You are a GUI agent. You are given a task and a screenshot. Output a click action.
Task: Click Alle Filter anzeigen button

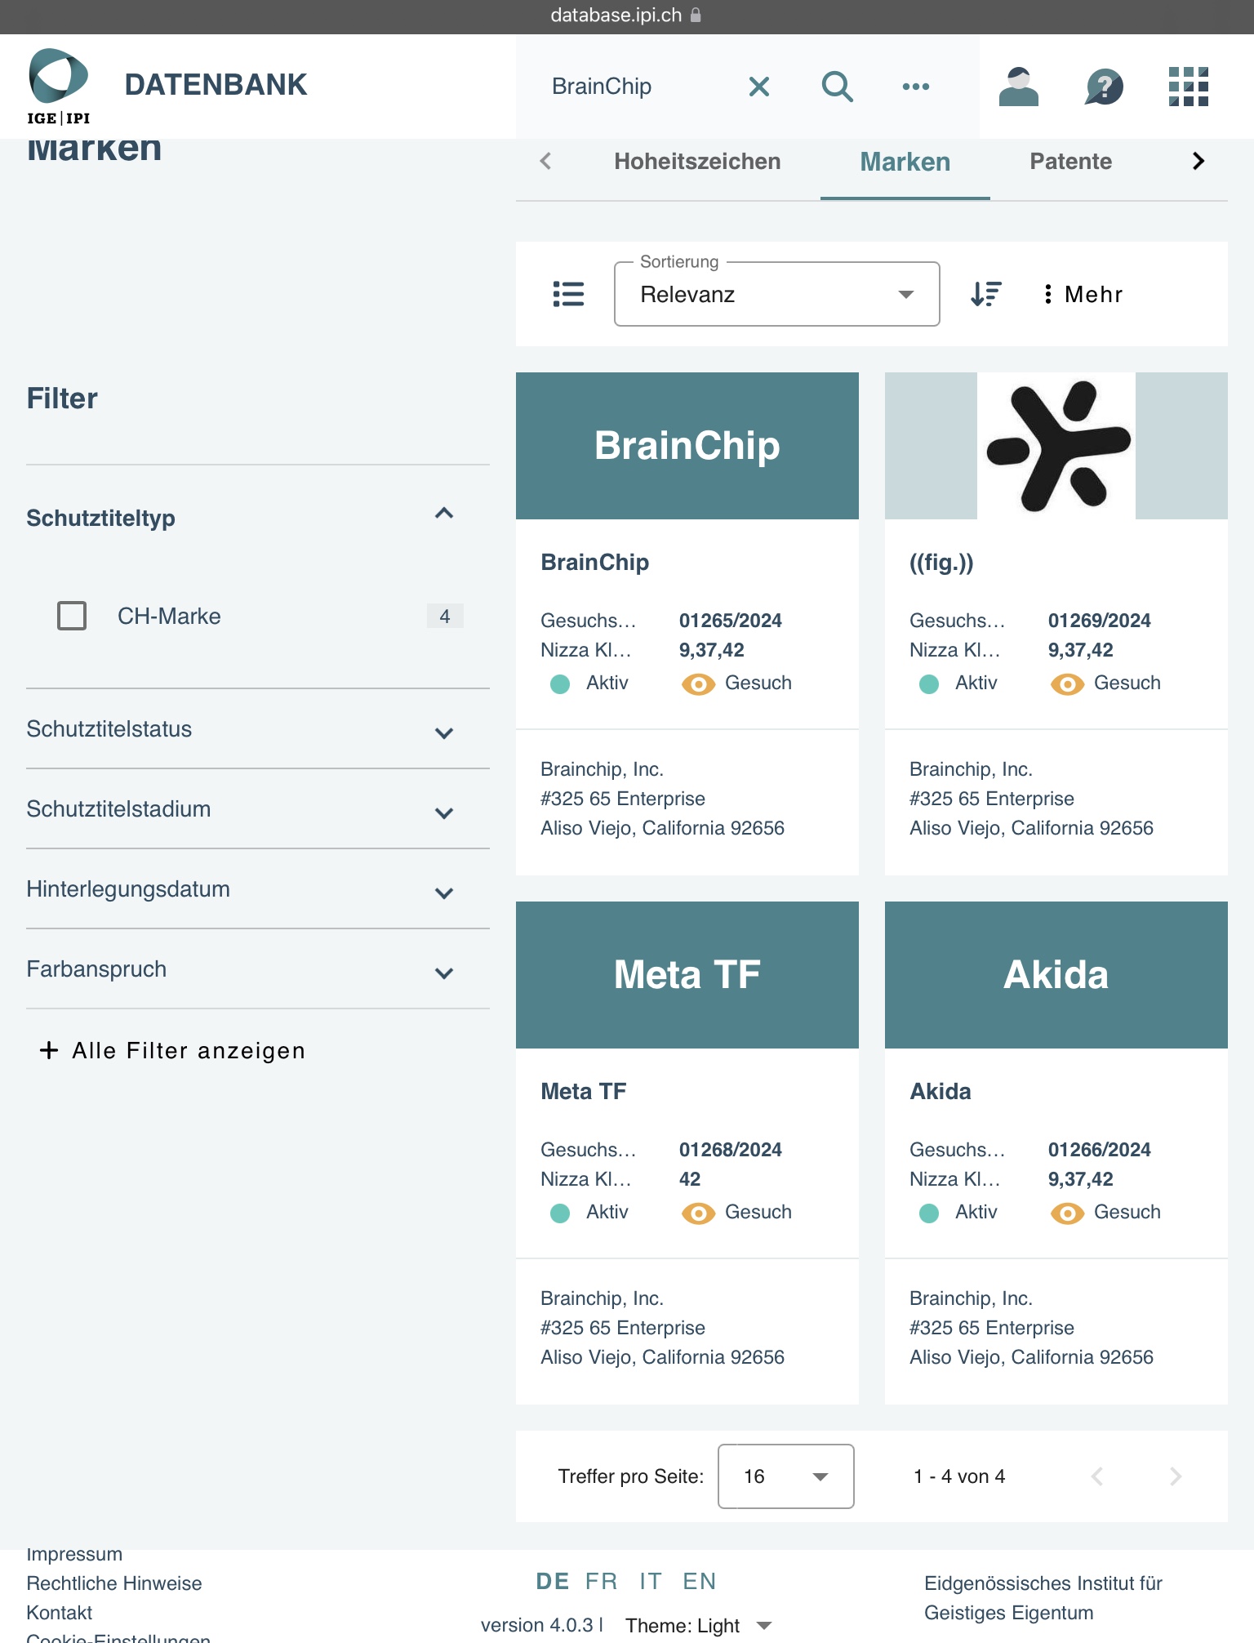(173, 1050)
